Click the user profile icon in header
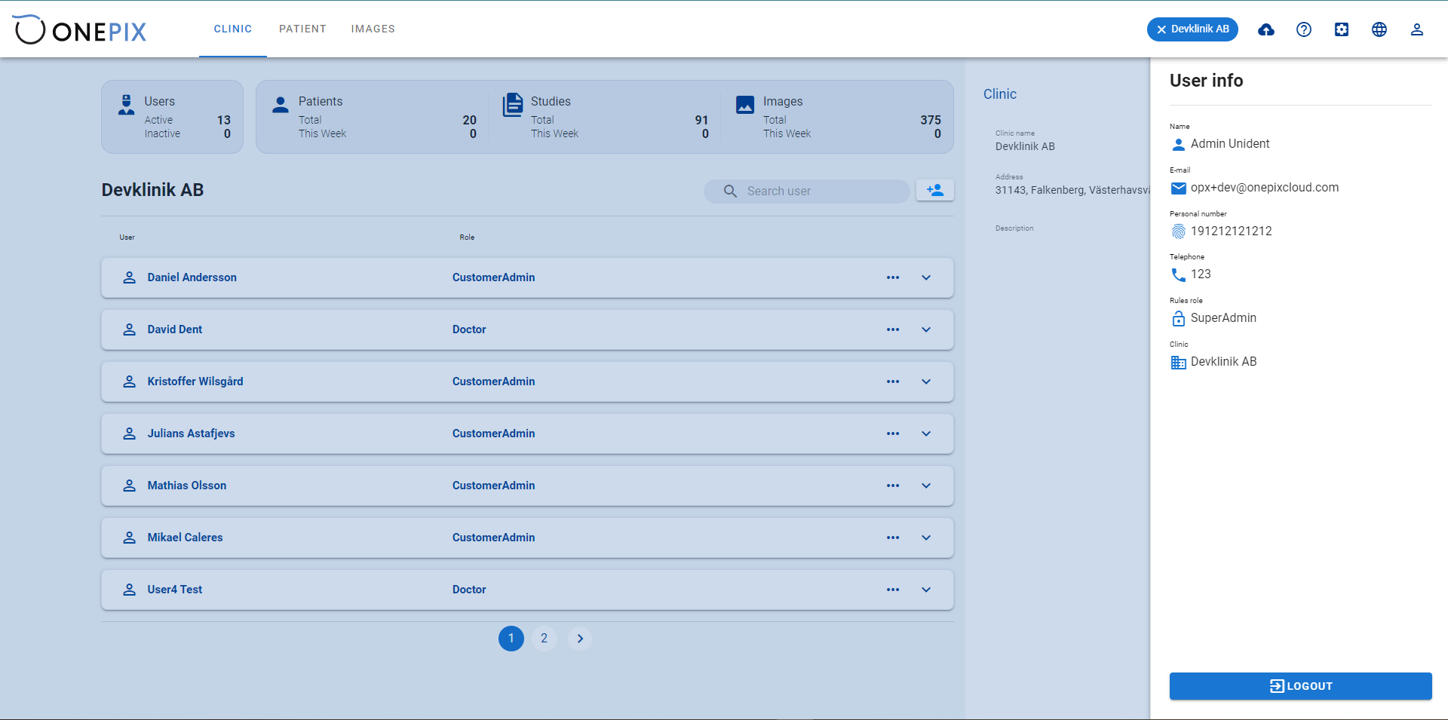1448x720 pixels. click(1417, 29)
